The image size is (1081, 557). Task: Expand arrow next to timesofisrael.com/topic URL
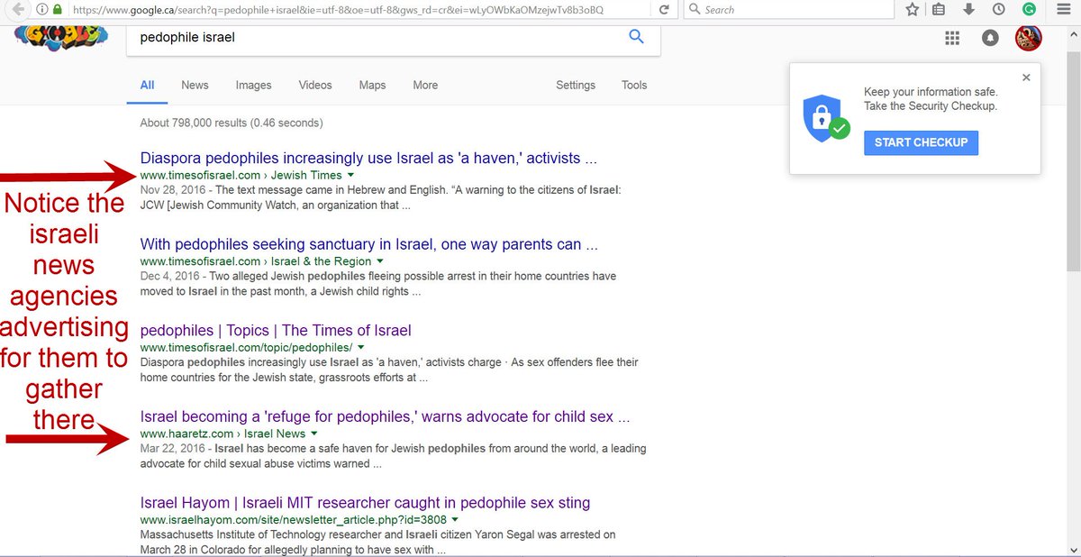click(360, 347)
